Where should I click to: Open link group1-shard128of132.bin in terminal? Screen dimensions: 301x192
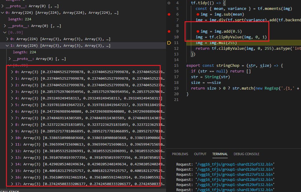[235, 179]
